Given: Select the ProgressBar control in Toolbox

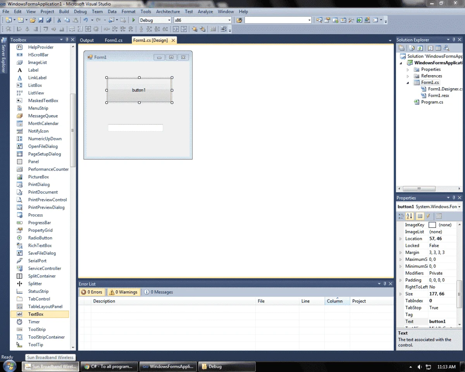Looking at the screenshot, I should click(40, 222).
